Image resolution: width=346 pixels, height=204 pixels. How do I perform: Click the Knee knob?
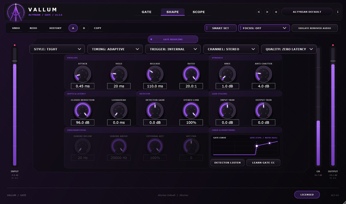227,74
